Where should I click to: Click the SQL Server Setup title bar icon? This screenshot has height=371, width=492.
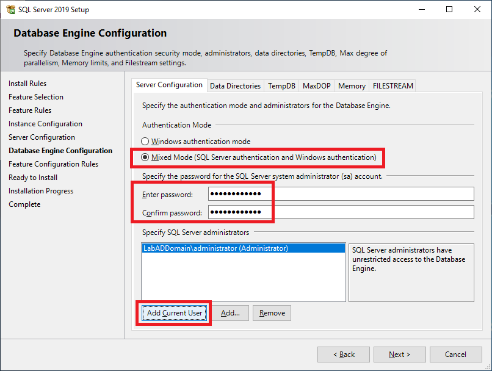point(10,9)
